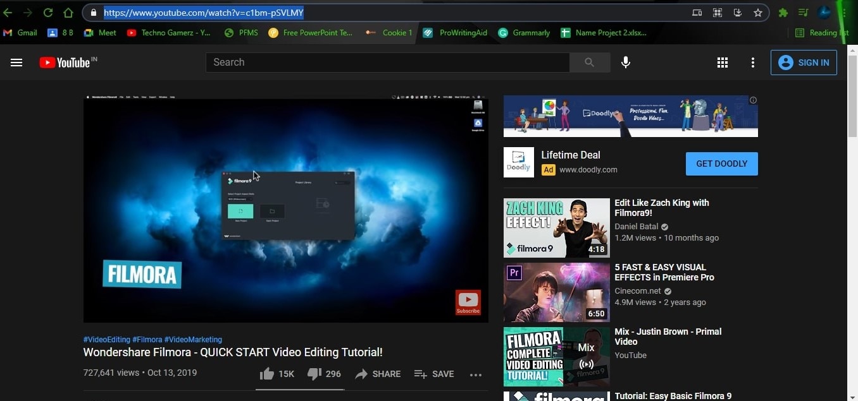Open the Free PowerPoint Te... bookmark
Image resolution: width=858 pixels, height=401 pixels.
coord(311,33)
